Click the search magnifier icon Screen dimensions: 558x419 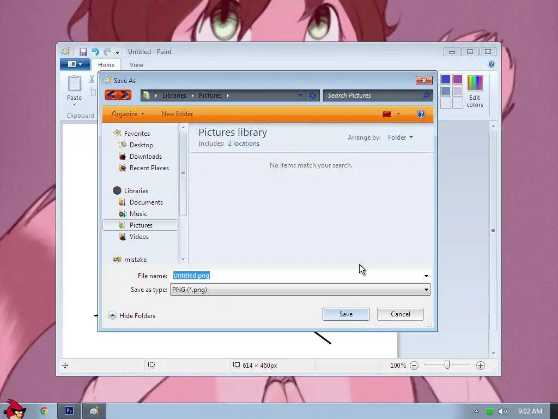pos(426,95)
